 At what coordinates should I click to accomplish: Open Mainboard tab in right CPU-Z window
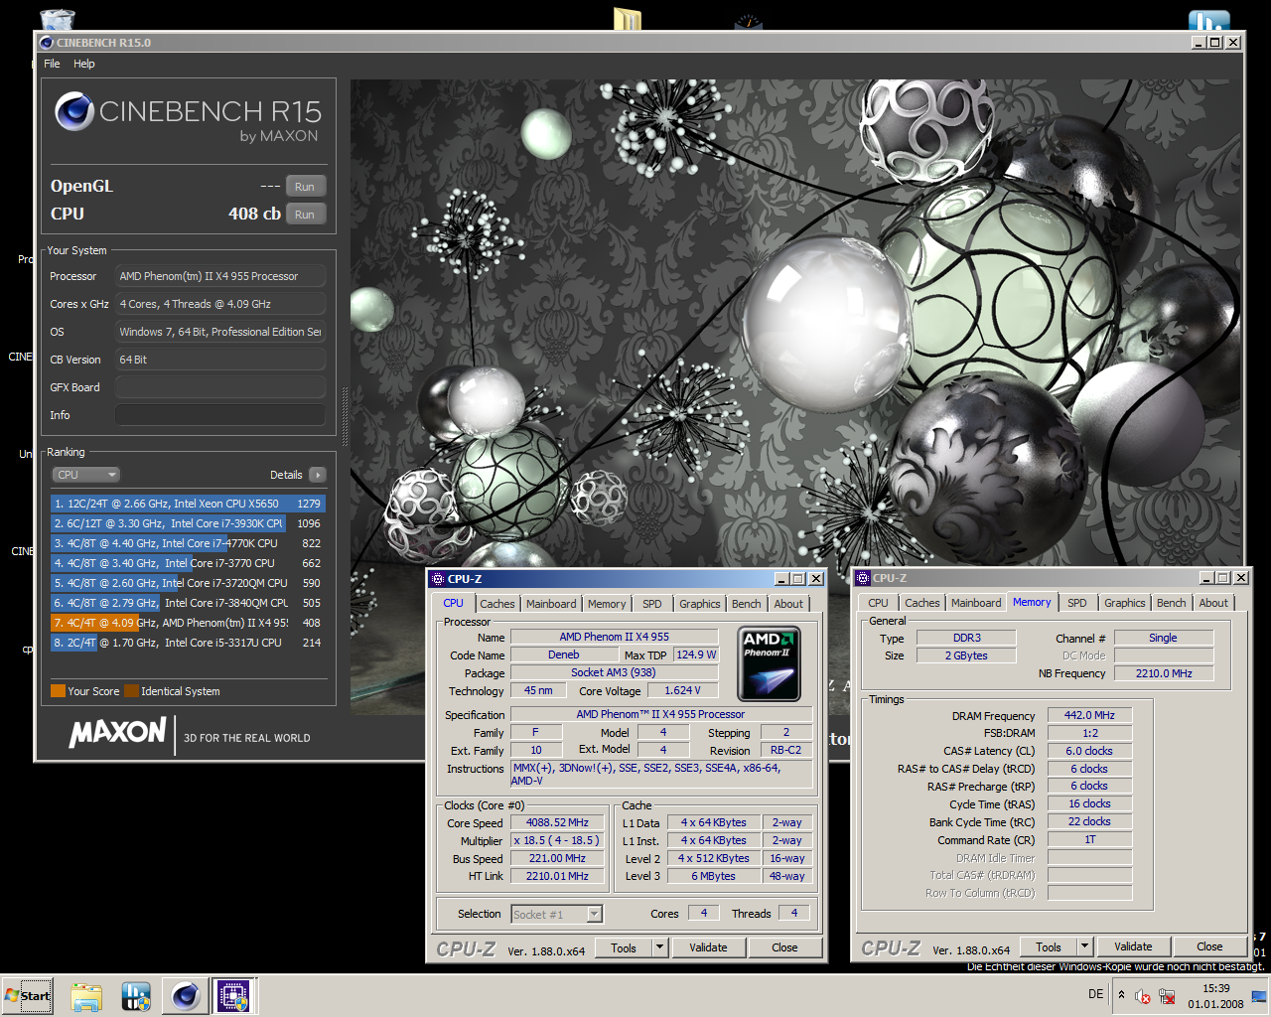[x=976, y=603]
